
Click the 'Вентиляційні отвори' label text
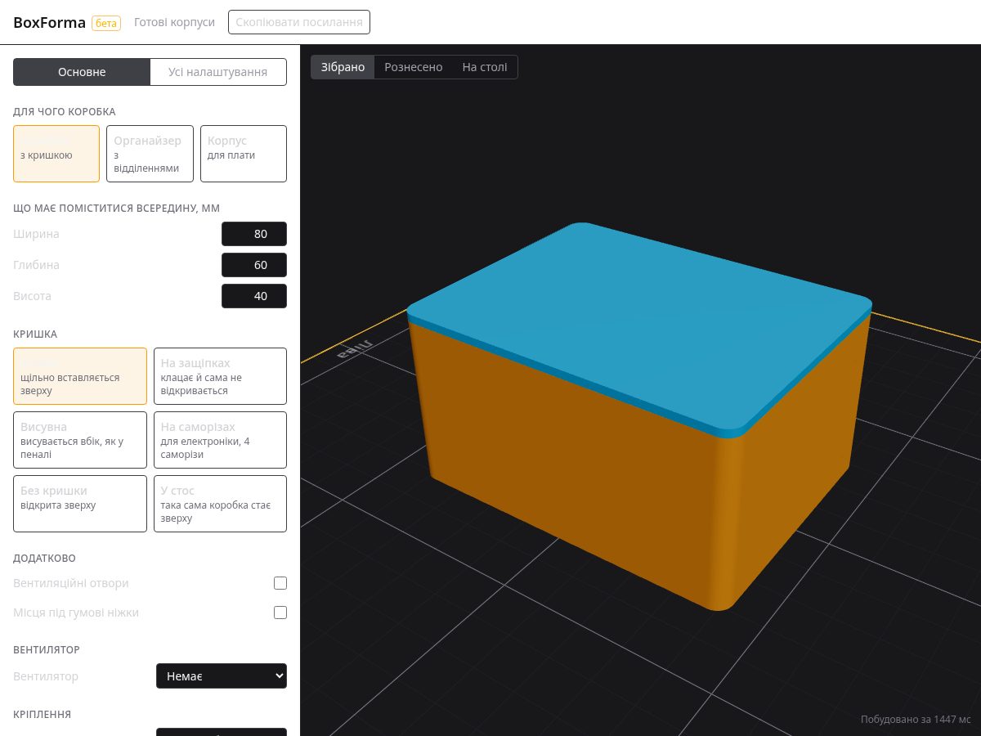point(71,583)
